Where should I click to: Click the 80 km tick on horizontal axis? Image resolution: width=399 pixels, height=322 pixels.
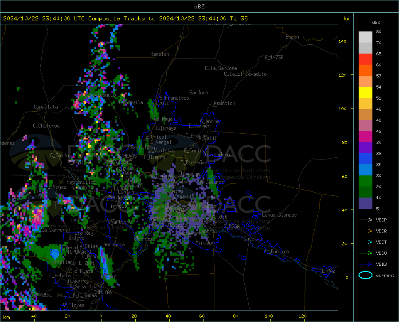(235, 316)
